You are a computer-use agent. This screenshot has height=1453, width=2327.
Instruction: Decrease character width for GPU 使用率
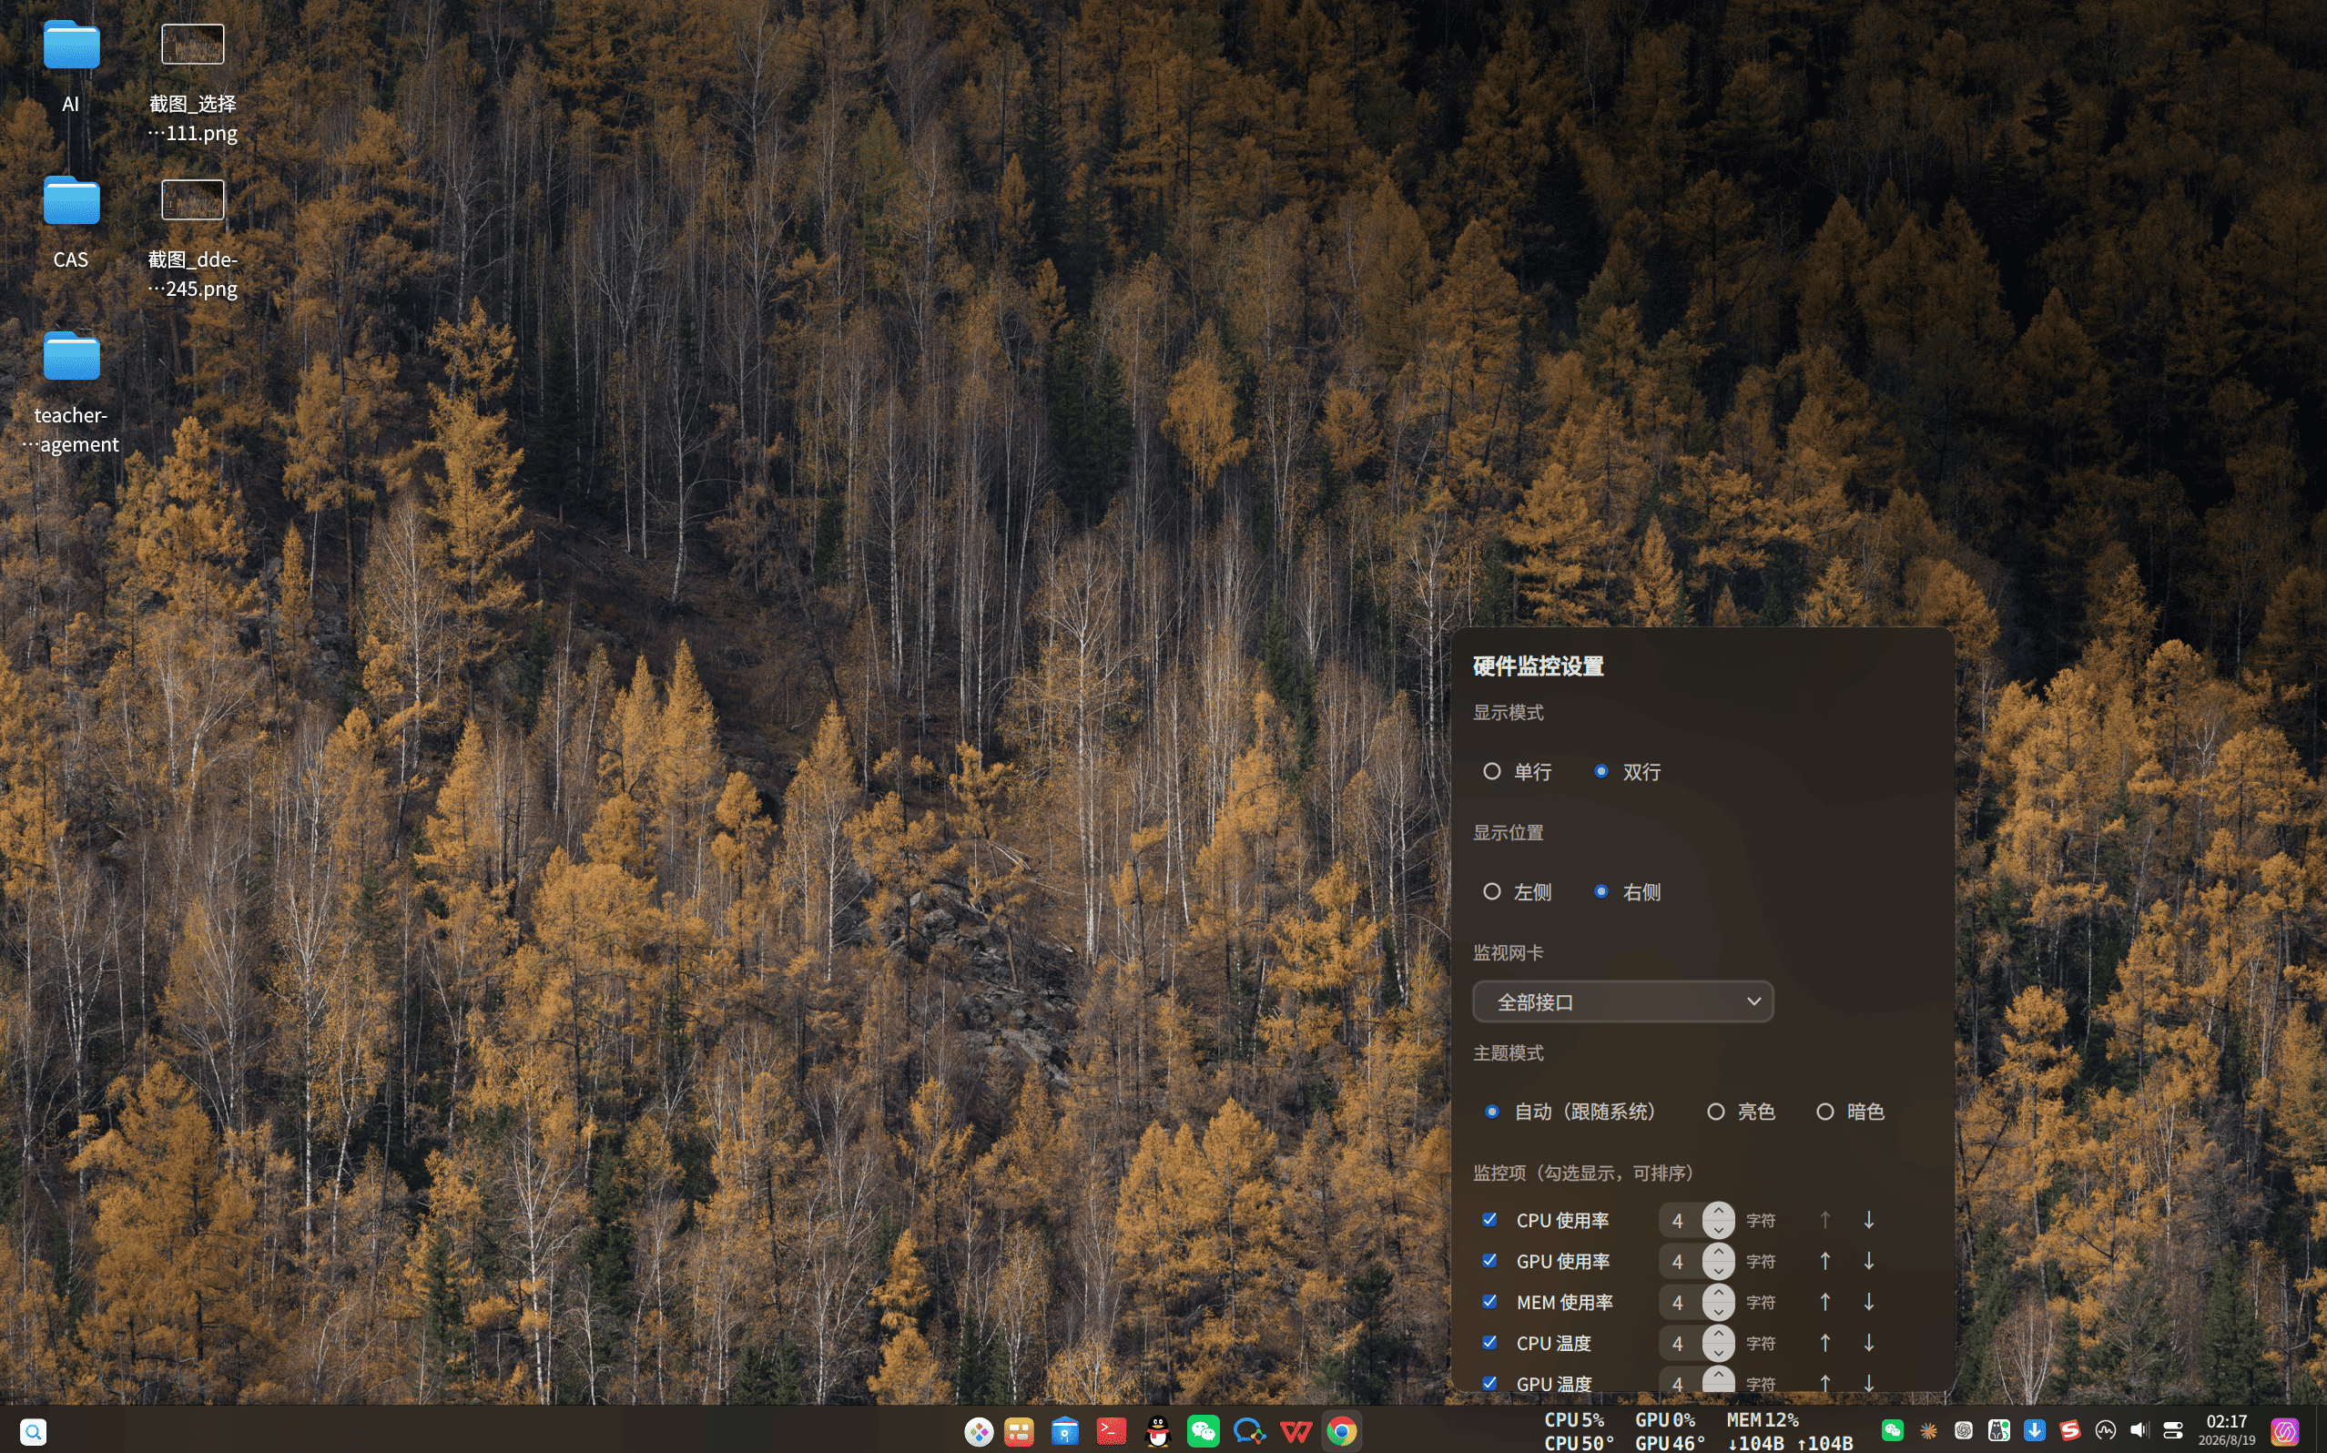point(1719,1270)
